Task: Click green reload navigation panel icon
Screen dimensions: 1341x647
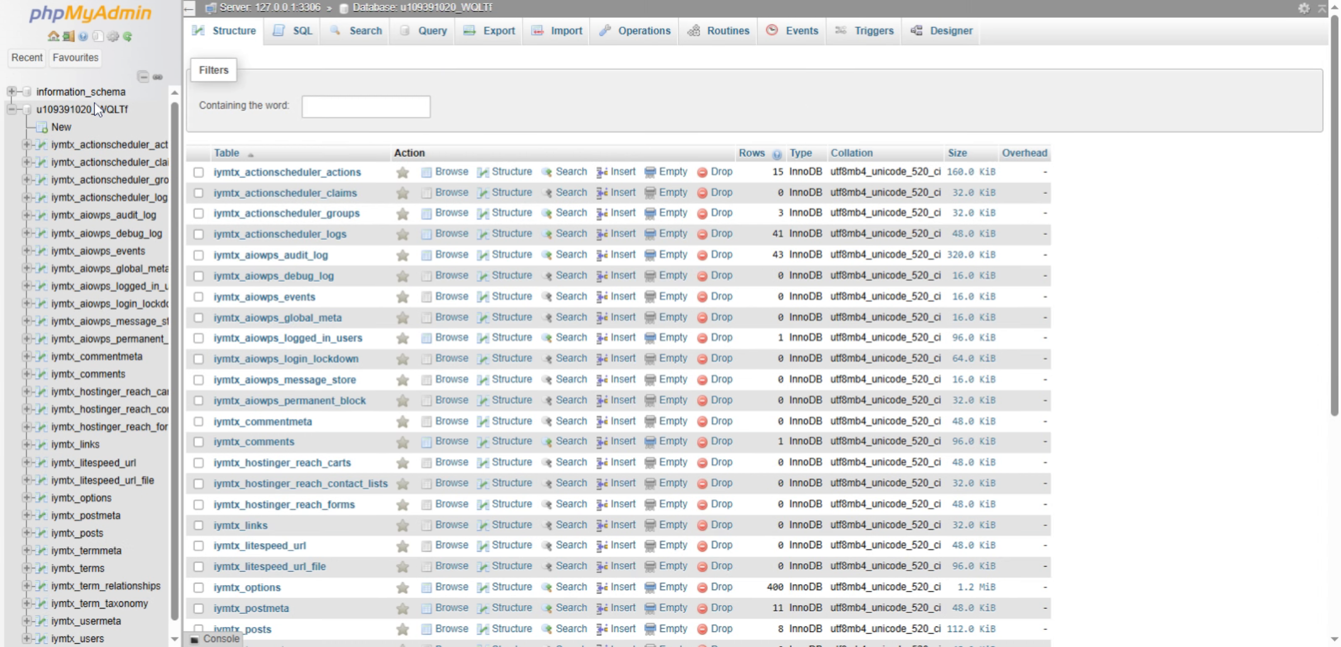Action: coord(127,36)
